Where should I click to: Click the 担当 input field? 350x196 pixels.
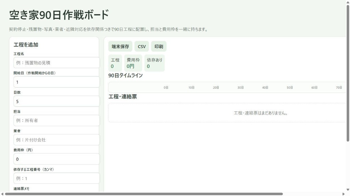[57, 120]
